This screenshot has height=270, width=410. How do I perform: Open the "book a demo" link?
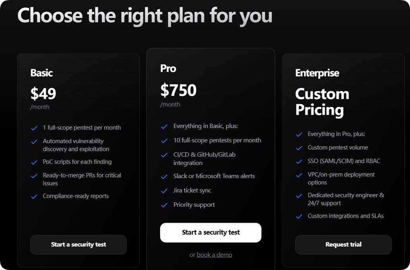pyautogui.click(x=214, y=254)
